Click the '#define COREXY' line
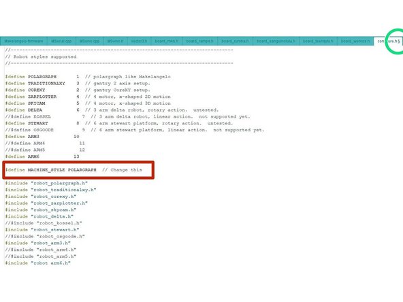 coord(78,90)
